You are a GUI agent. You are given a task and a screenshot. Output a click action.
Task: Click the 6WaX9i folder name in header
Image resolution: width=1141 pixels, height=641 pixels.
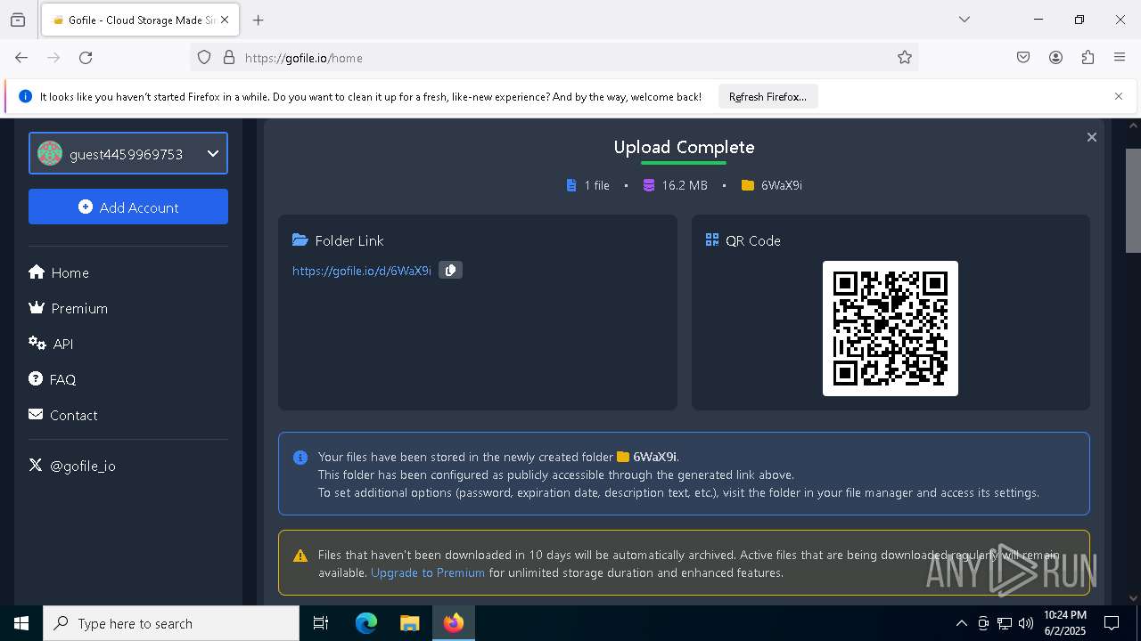pos(781,185)
